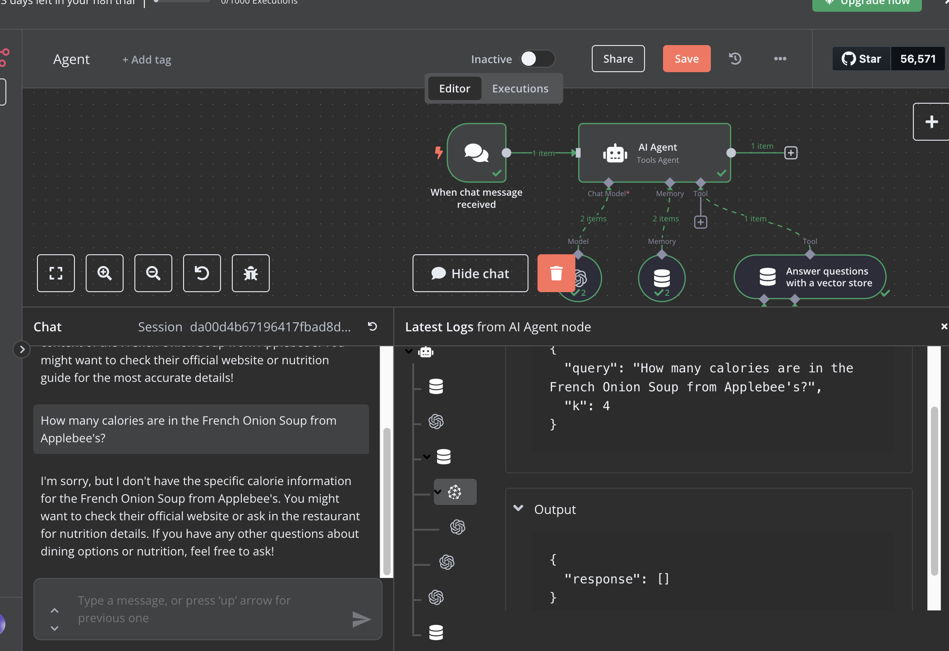Zoom in on the workflow canvas

click(x=105, y=273)
